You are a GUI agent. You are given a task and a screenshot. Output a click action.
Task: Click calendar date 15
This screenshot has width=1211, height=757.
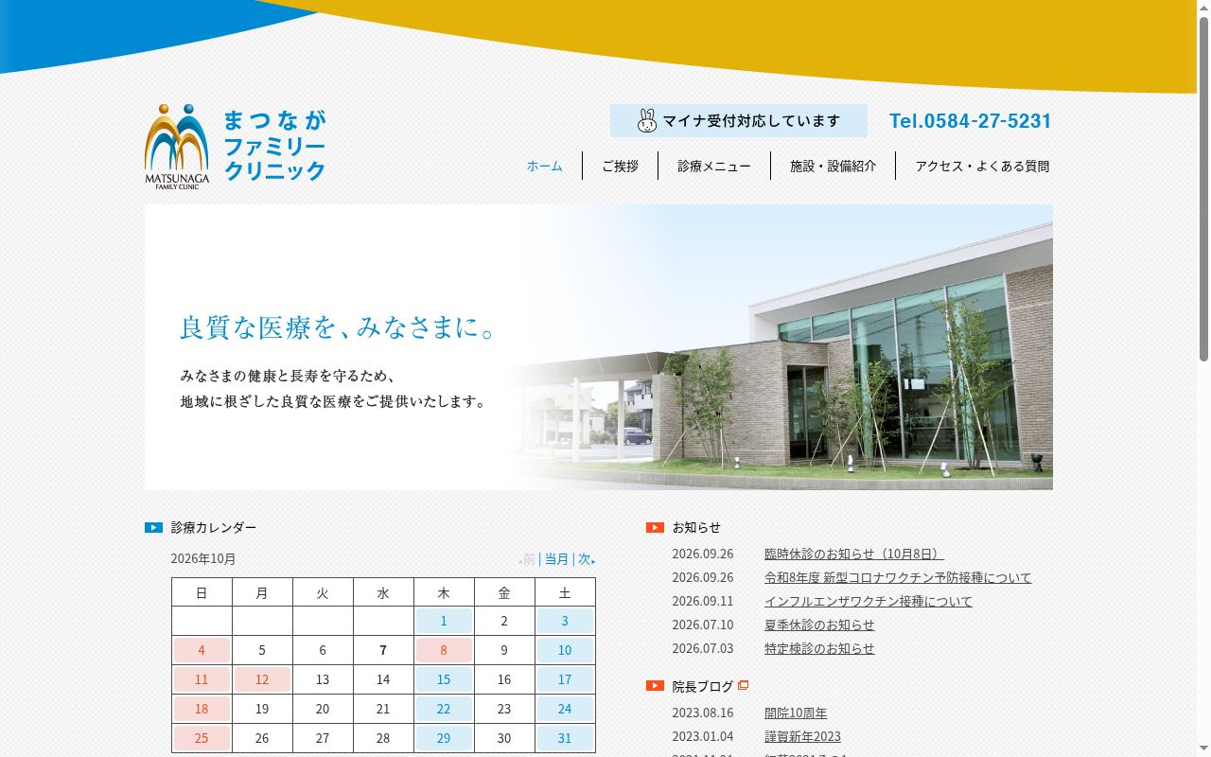[x=444, y=679]
